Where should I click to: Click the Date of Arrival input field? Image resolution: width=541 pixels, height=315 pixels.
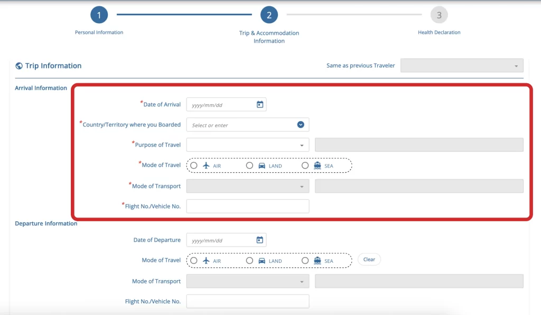(x=226, y=104)
